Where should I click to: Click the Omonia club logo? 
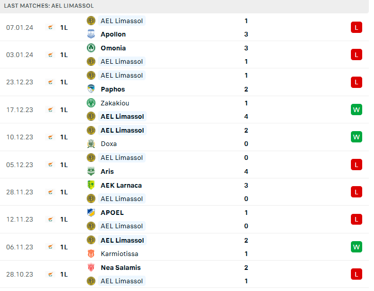click(x=91, y=48)
